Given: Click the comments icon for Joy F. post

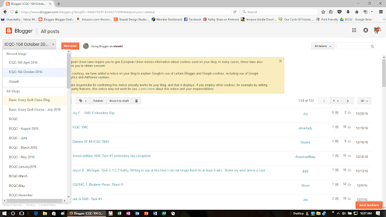Looking at the screenshot, I should point(337,113).
